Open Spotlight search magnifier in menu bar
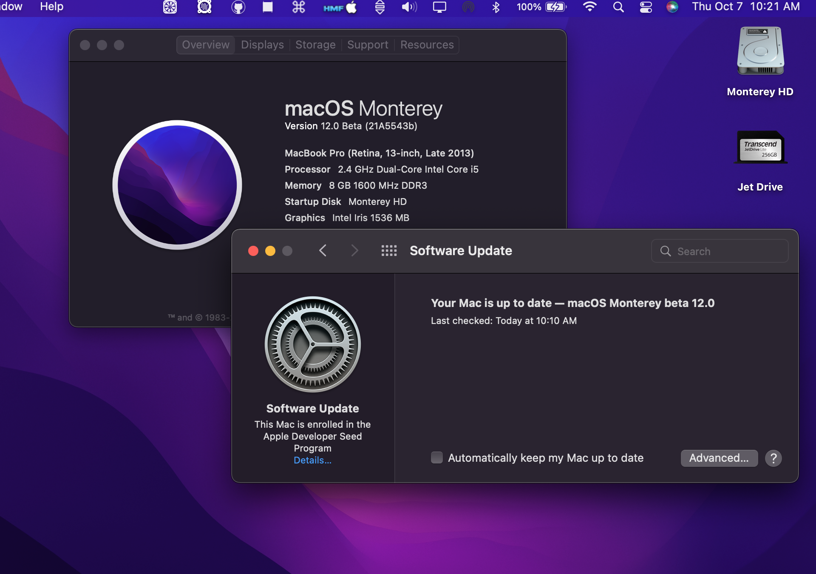The height and width of the screenshot is (574, 816). click(618, 7)
